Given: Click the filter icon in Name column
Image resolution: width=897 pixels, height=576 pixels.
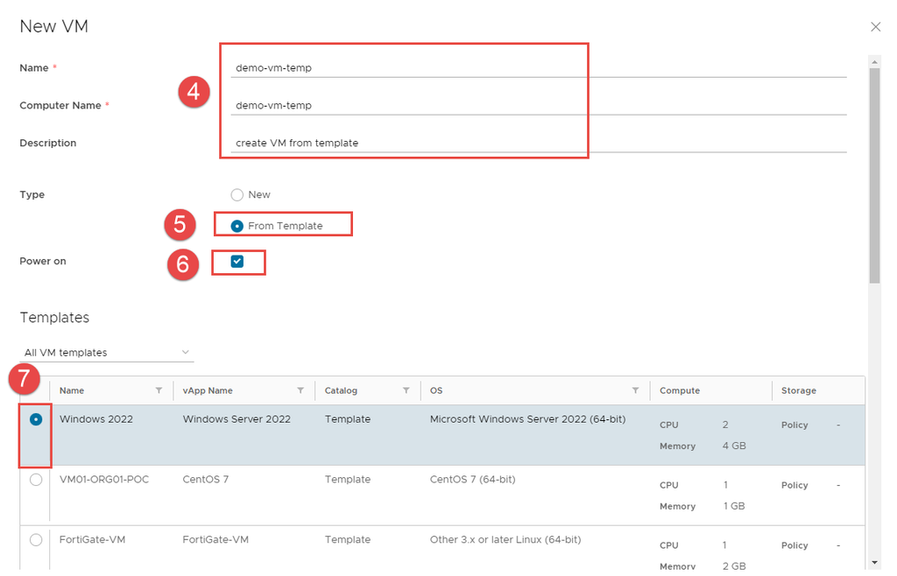Looking at the screenshot, I should (x=159, y=390).
